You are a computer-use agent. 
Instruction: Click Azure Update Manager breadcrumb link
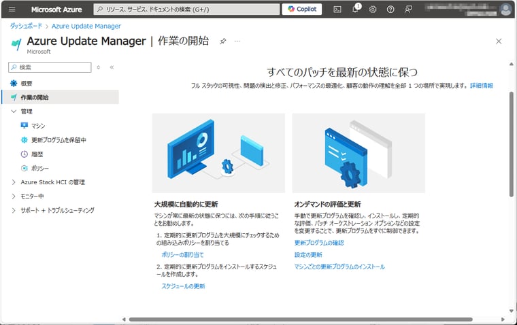point(86,26)
